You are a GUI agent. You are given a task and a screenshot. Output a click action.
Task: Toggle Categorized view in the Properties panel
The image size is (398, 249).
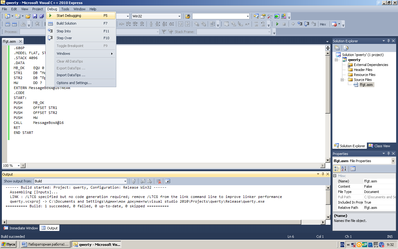coord(337,169)
